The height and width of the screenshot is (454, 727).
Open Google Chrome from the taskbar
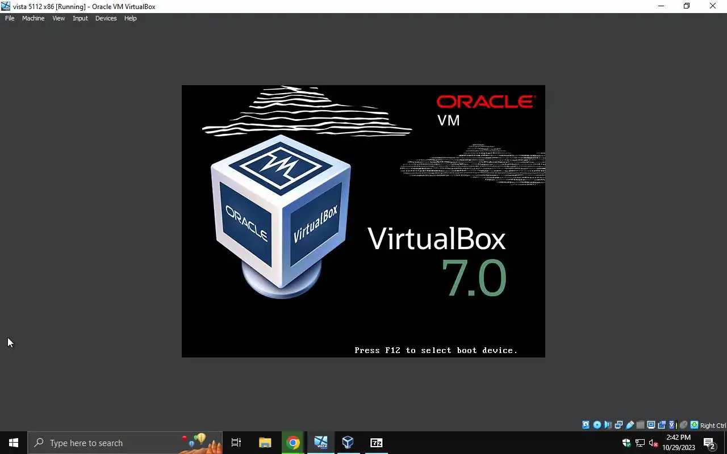click(x=293, y=443)
